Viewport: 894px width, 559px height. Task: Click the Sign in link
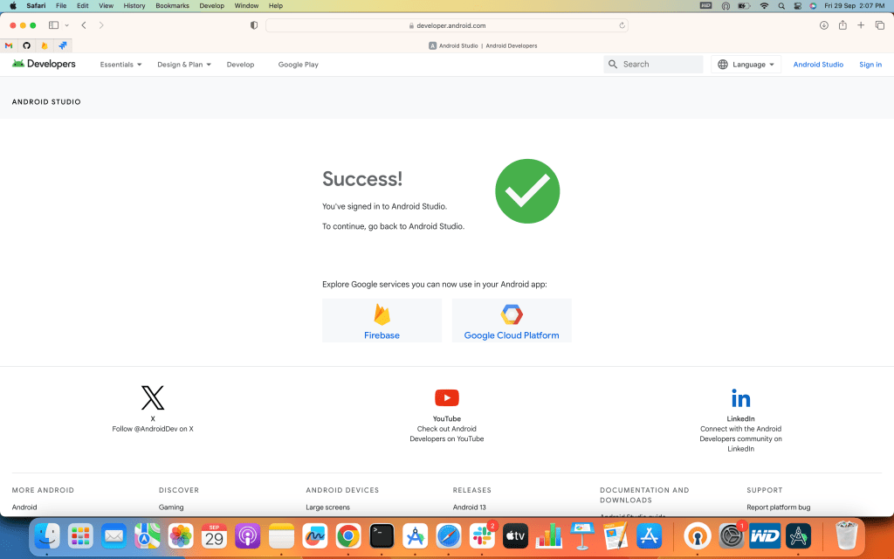(870, 65)
